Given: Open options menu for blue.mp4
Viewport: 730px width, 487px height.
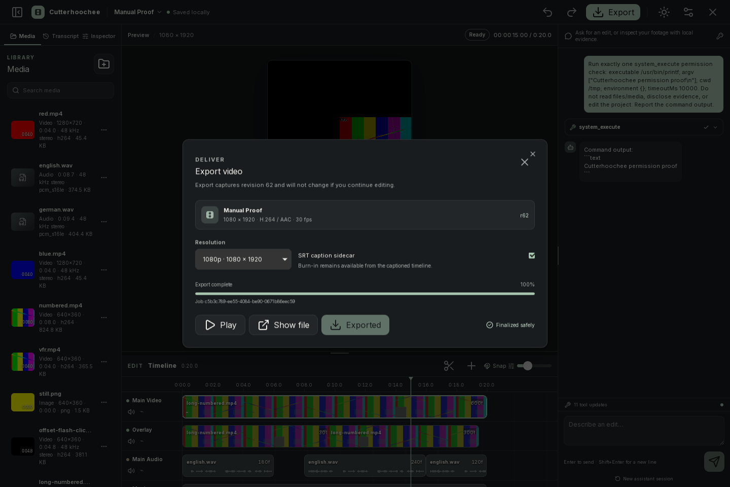Looking at the screenshot, I should point(104,270).
